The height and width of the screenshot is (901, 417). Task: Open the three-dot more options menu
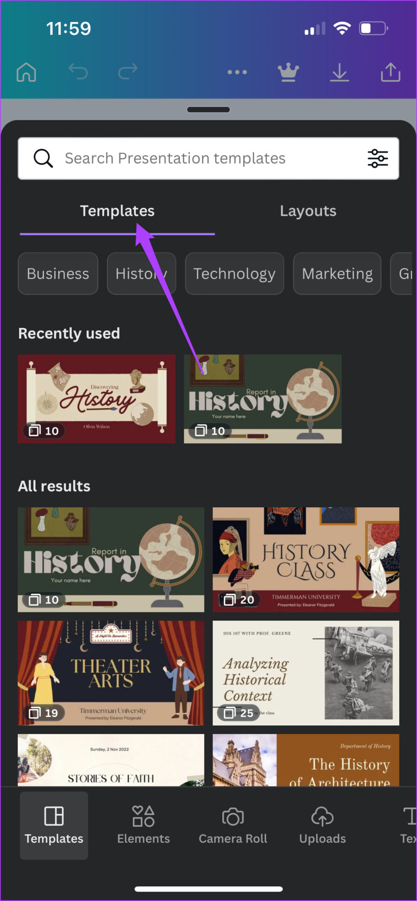click(237, 72)
